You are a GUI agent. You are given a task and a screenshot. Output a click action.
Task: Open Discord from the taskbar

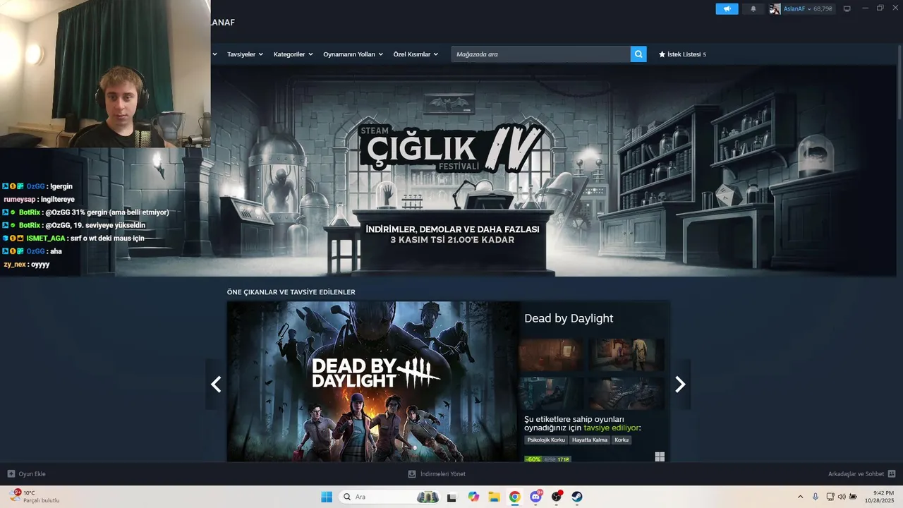(x=535, y=497)
